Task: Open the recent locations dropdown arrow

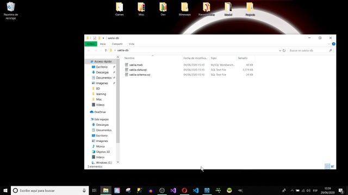Action: point(101,50)
